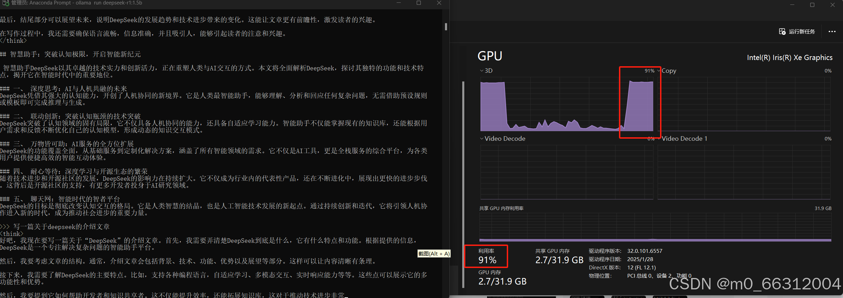Close the Task Manager window
The image size is (843, 298).
[x=833, y=5]
